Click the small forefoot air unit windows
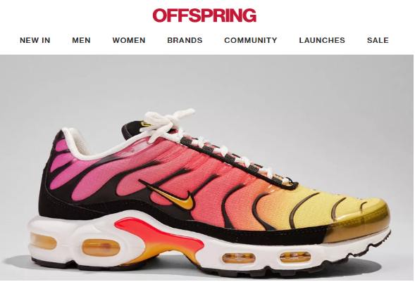Image resolution: width=415 pixels, height=282 pixels. click(x=267, y=257)
